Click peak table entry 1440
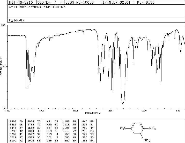The width and height of the screenshot is (185, 143). pos(48,125)
